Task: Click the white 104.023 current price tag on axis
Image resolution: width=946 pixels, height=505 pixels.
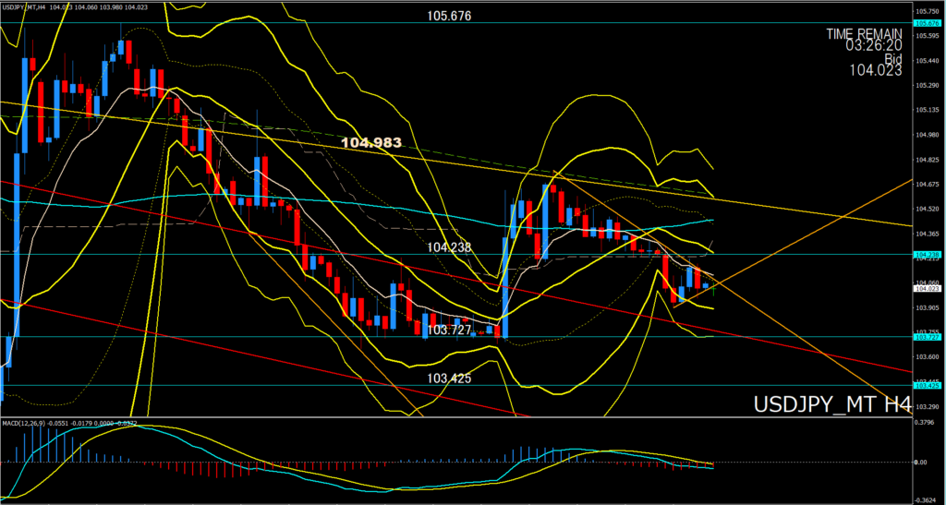Action: pyautogui.click(x=926, y=289)
